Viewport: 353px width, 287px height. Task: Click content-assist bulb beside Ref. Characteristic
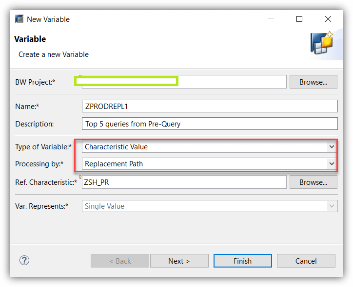coord(80,177)
